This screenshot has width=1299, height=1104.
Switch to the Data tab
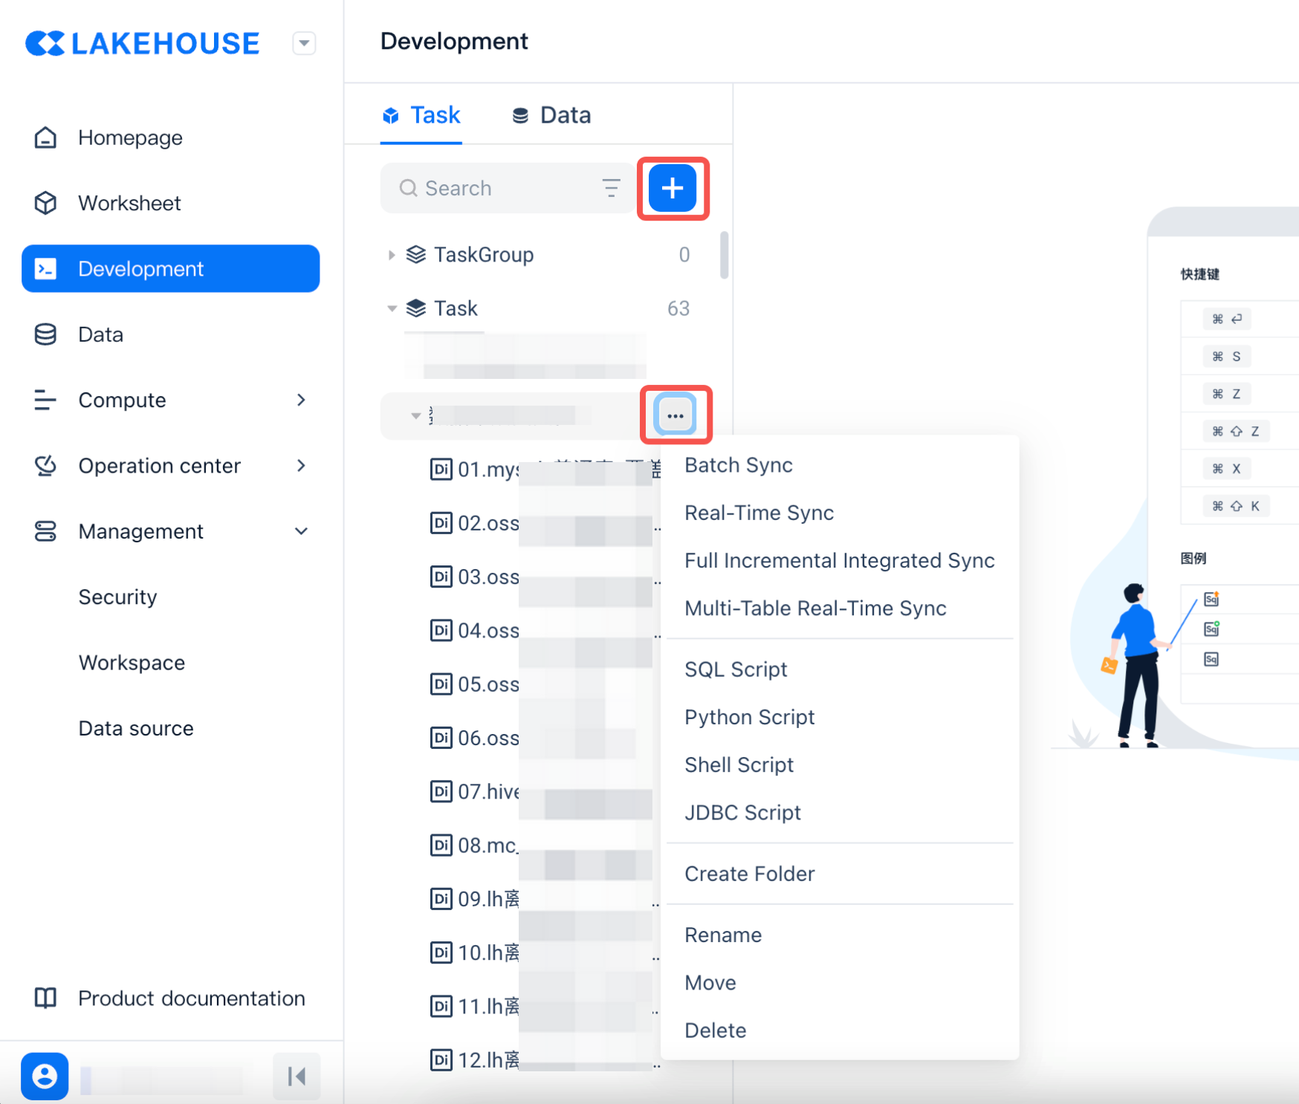click(552, 115)
